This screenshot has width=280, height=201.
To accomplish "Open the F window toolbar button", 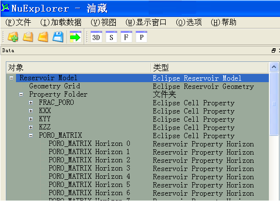I will (126, 37).
